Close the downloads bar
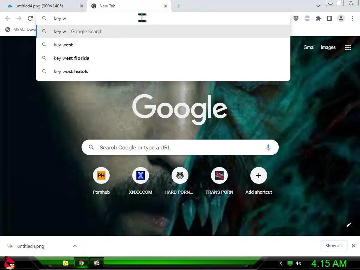The image size is (360, 270). 354,246
